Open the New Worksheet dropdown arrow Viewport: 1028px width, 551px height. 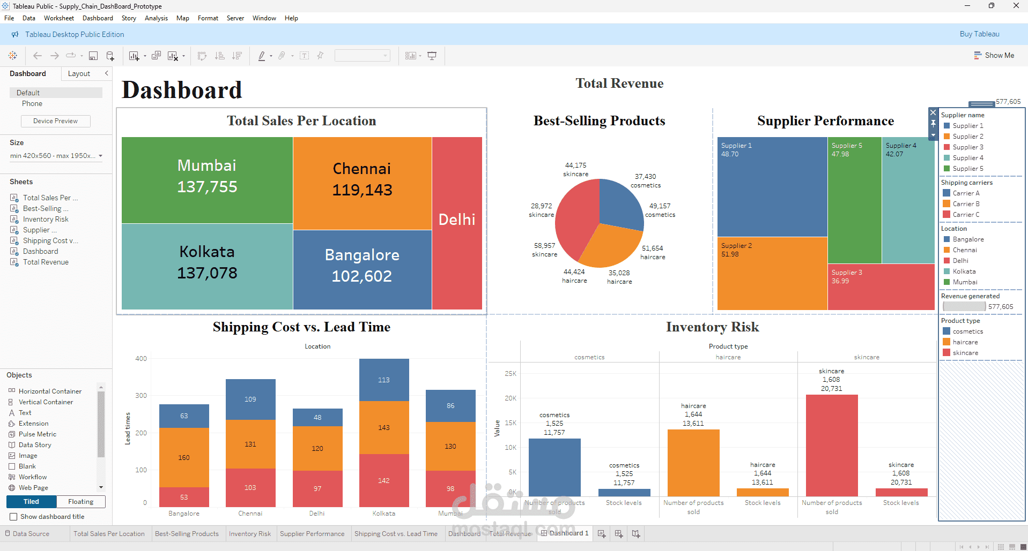145,56
